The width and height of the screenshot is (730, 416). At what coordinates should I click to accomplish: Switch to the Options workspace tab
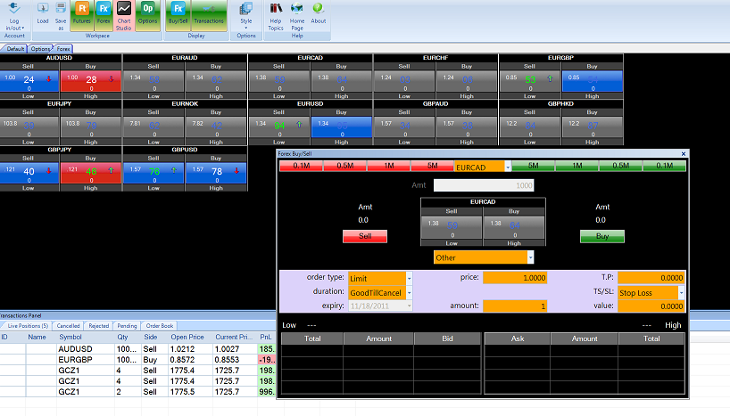40,49
